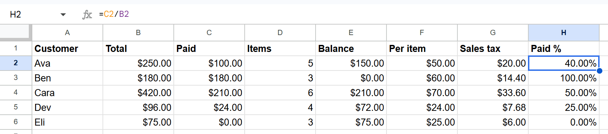This screenshot has height=134, width=608.
Task: Select Dev's Paid % 25.00%
Action: pyautogui.click(x=564, y=107)
